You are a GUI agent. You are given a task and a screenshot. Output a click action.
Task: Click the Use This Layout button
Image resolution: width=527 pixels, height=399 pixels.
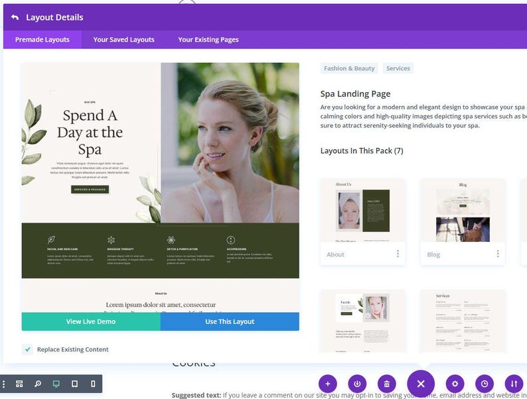click(230, 321)
